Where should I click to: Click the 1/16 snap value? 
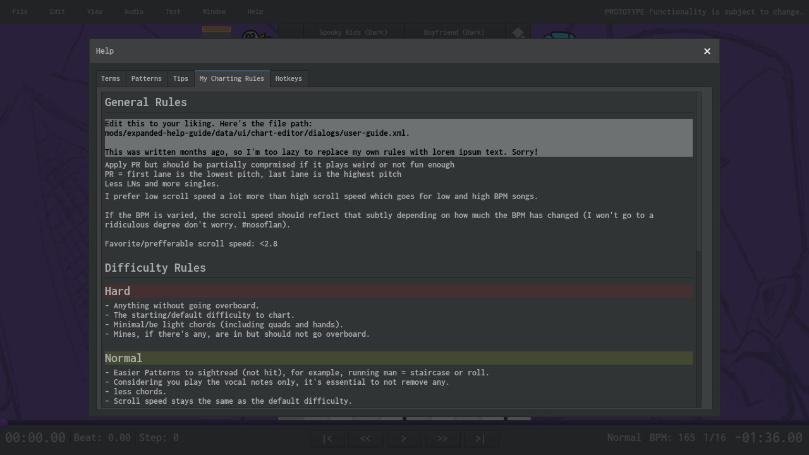click(x=715, y=437)
